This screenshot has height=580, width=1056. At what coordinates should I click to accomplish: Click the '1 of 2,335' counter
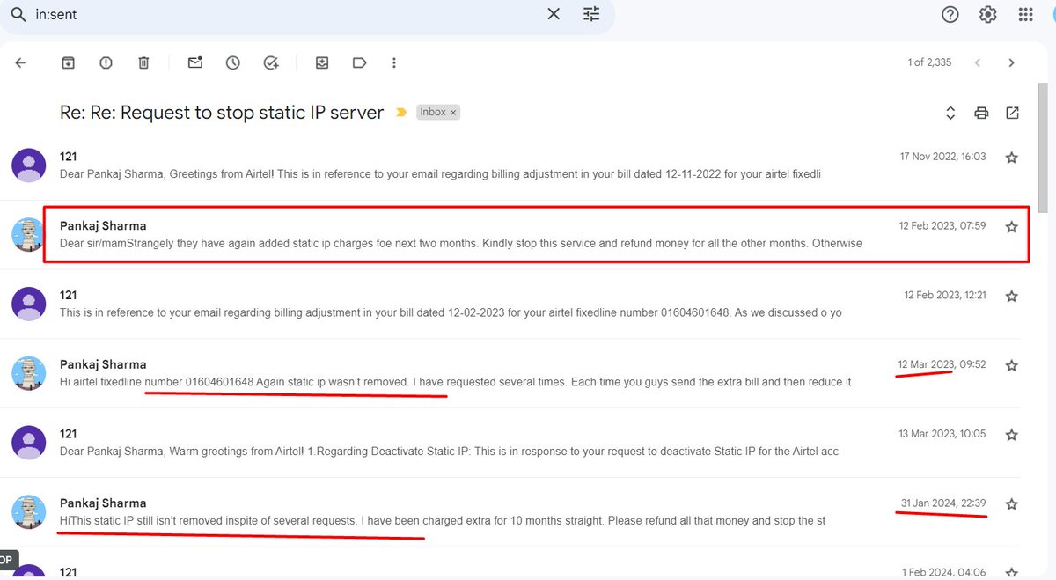[929, 62]
